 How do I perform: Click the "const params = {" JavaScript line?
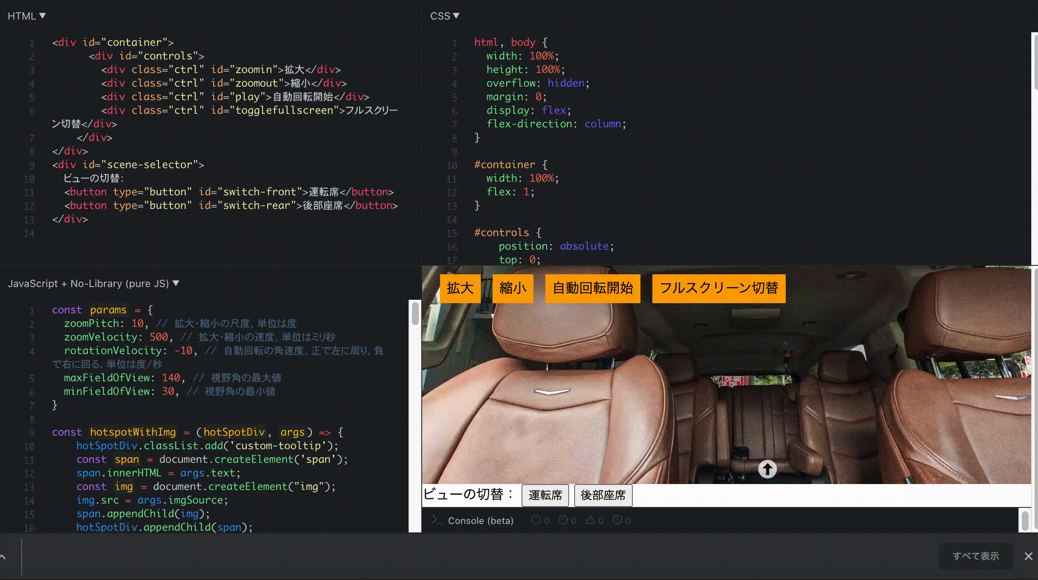pyautogui.click(x=102, y=310)
